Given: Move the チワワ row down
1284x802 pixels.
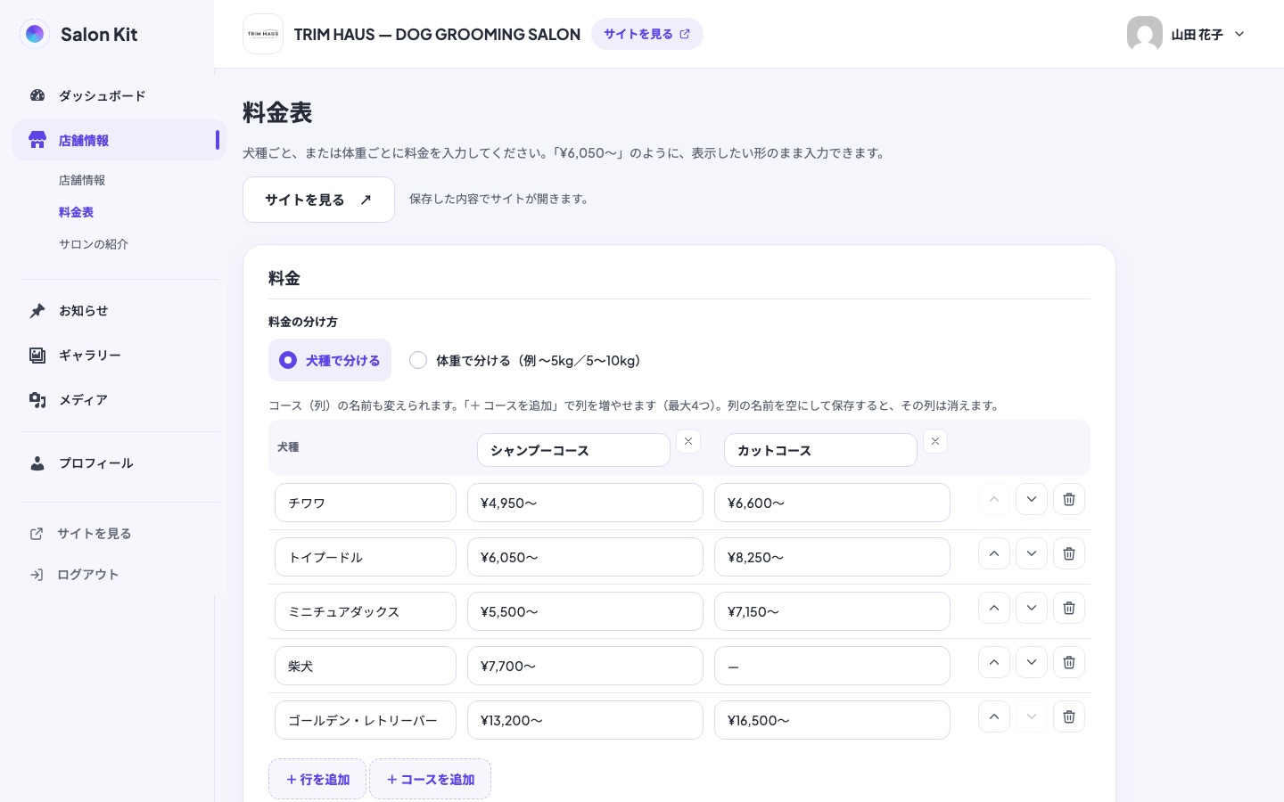Looking at the screenshot, I should coord(1032,499).
